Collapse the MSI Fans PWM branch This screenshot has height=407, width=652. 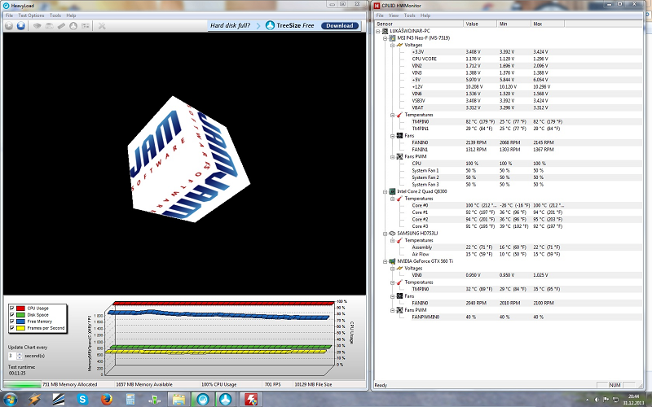pos(392,156)
